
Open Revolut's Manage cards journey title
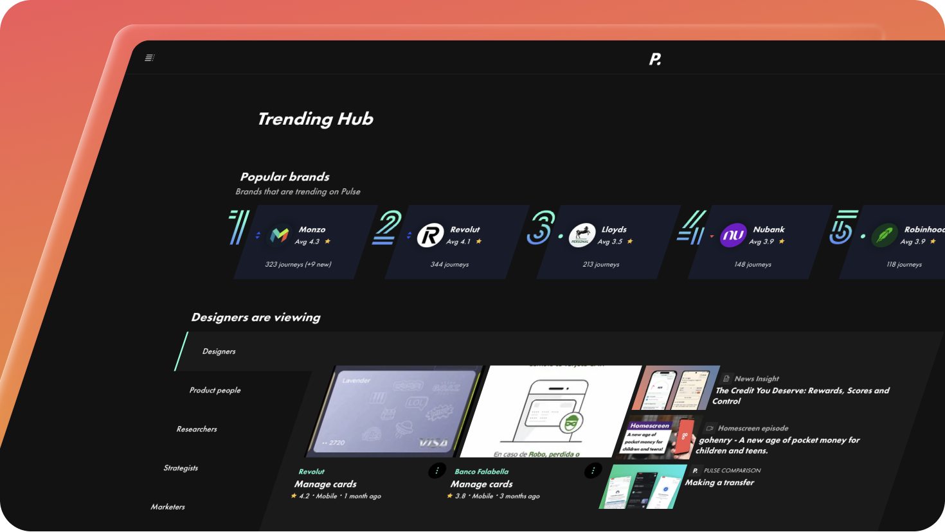click(325, 484)
